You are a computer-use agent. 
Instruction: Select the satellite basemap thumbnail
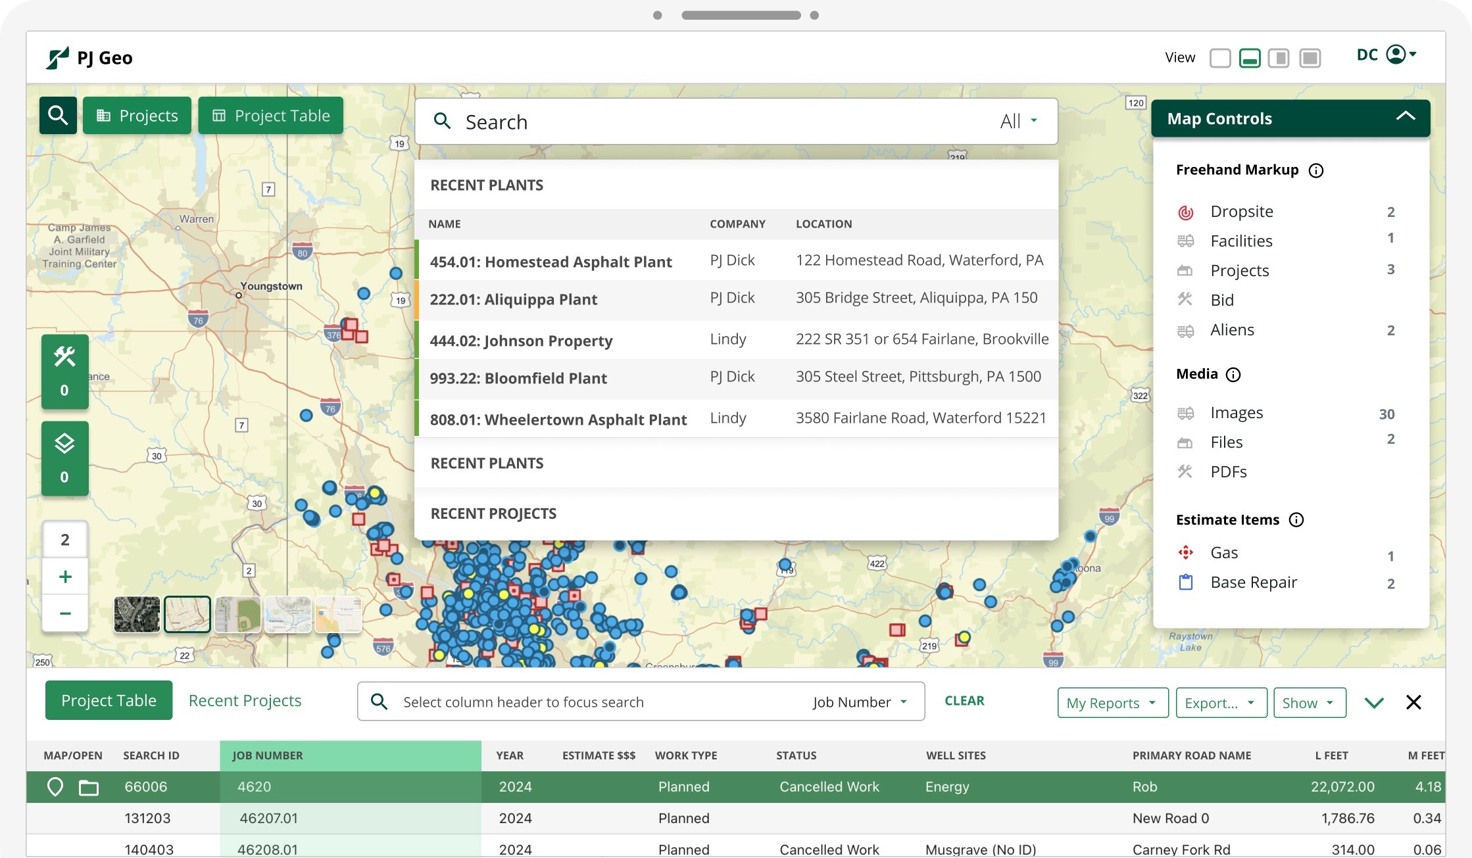(x=136, y=614)
